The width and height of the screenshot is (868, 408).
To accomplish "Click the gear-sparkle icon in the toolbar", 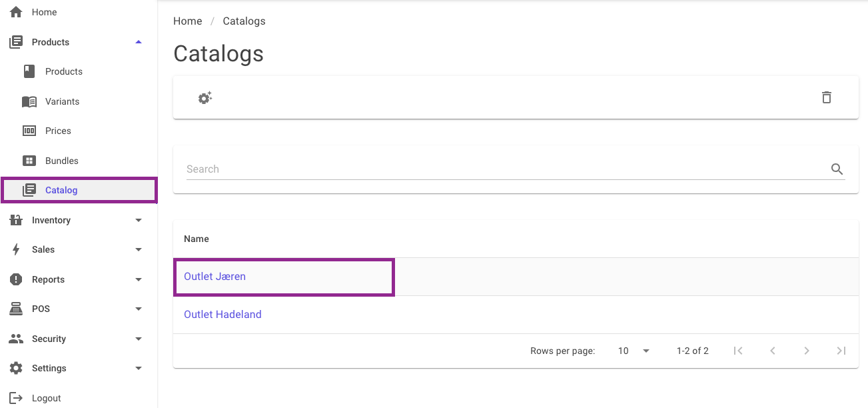I will pyautogui.click(x=205, y=98).
